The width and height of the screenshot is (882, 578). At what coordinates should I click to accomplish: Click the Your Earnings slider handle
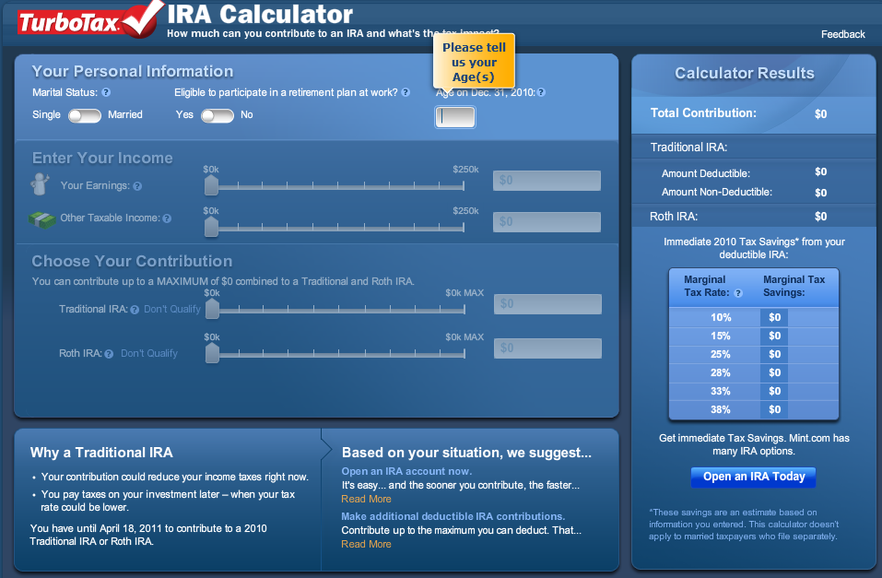[211, 185]
